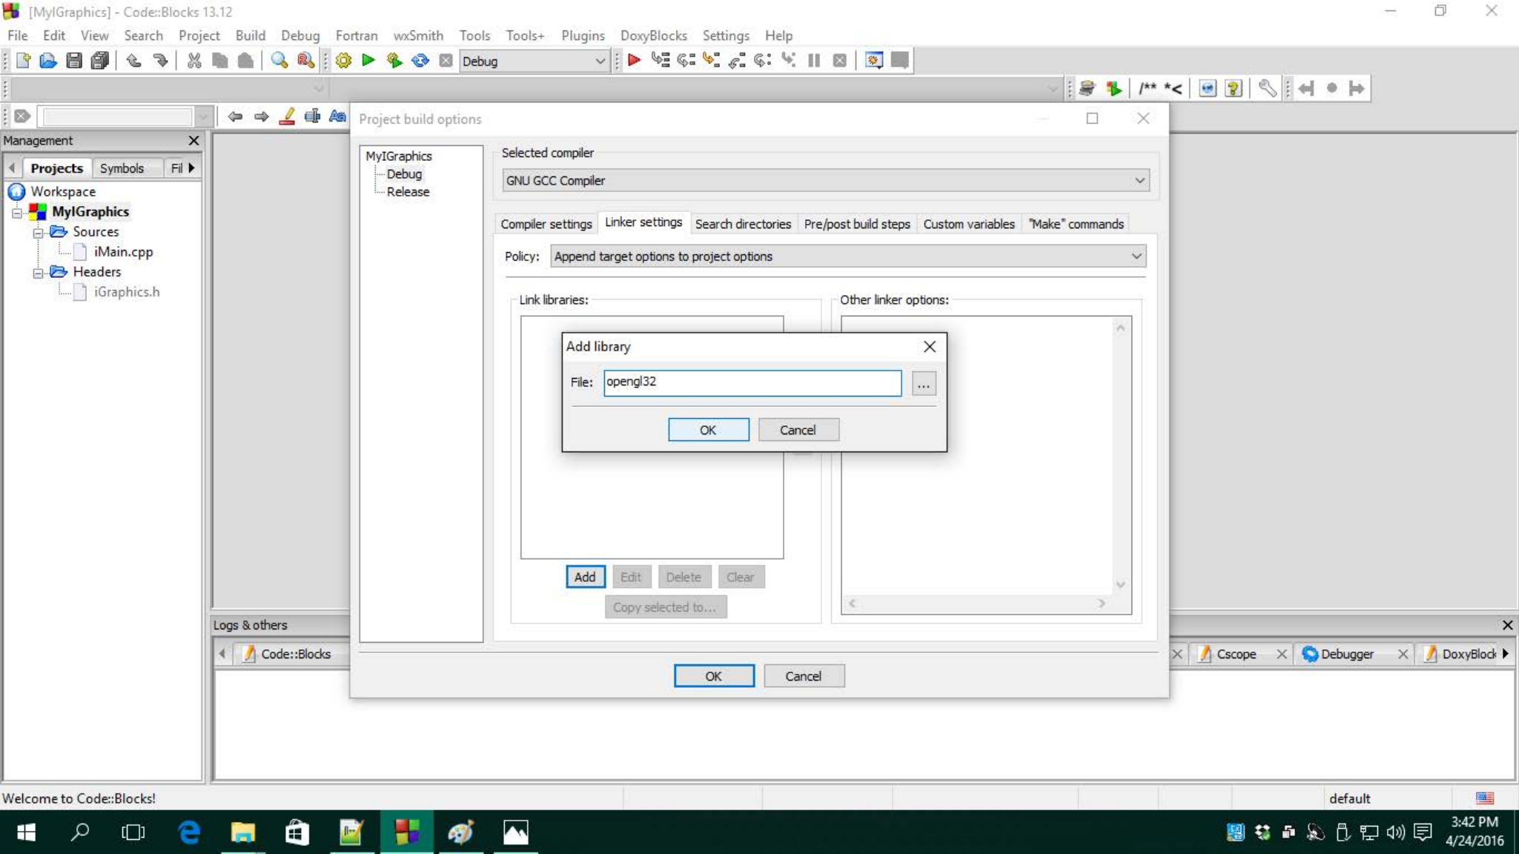Open the Selected compiler dropdown
This screenshot has height=854, width=1519.
[825, 181]
